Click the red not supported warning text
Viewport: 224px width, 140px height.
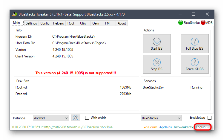[x=76, y=73]
